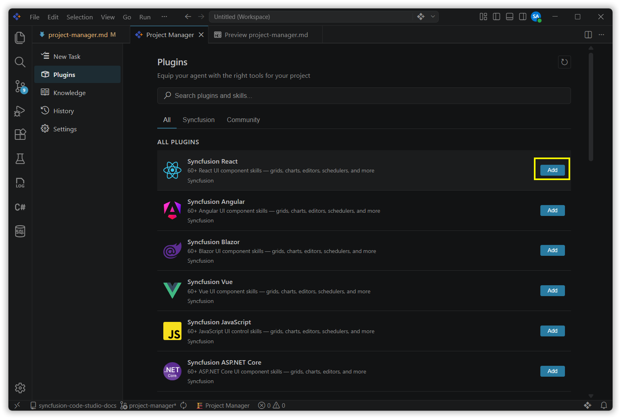621x419 pixels.
Task: Split the editor to the right
Action: click(x=588, y=35)
